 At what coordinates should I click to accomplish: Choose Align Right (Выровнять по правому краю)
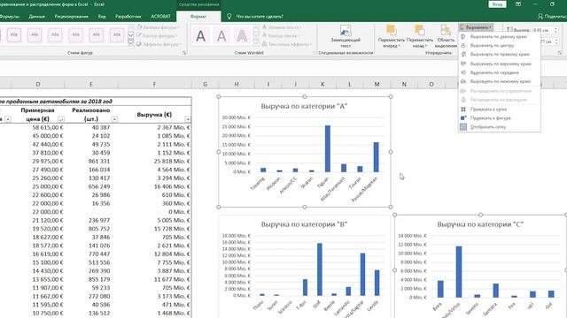[x=499, y=54]
